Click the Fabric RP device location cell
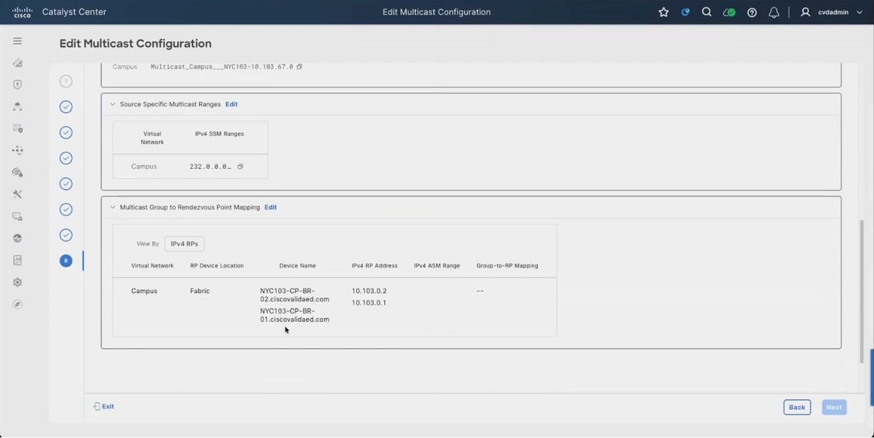Screen dimensions: 874x438 200,291
